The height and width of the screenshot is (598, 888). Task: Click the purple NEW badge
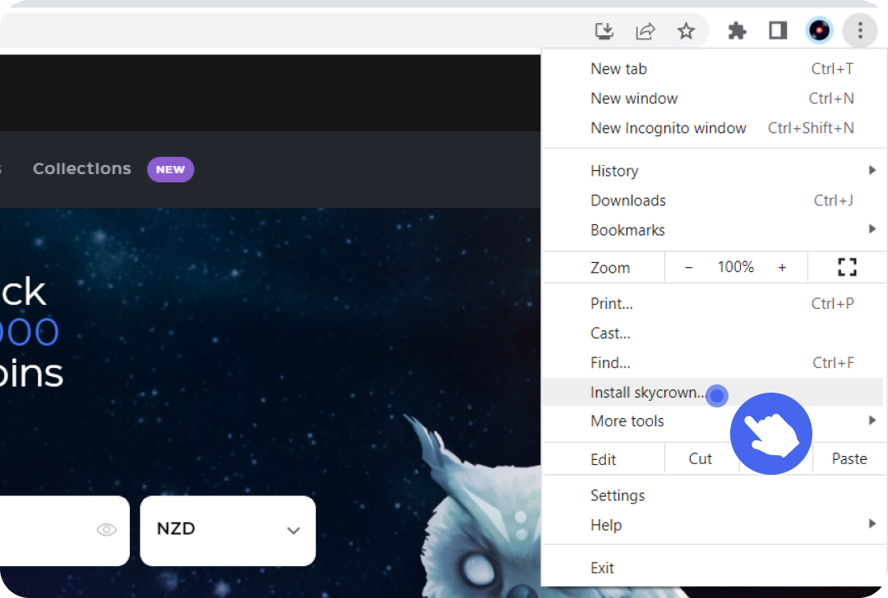tap(170, 169)
